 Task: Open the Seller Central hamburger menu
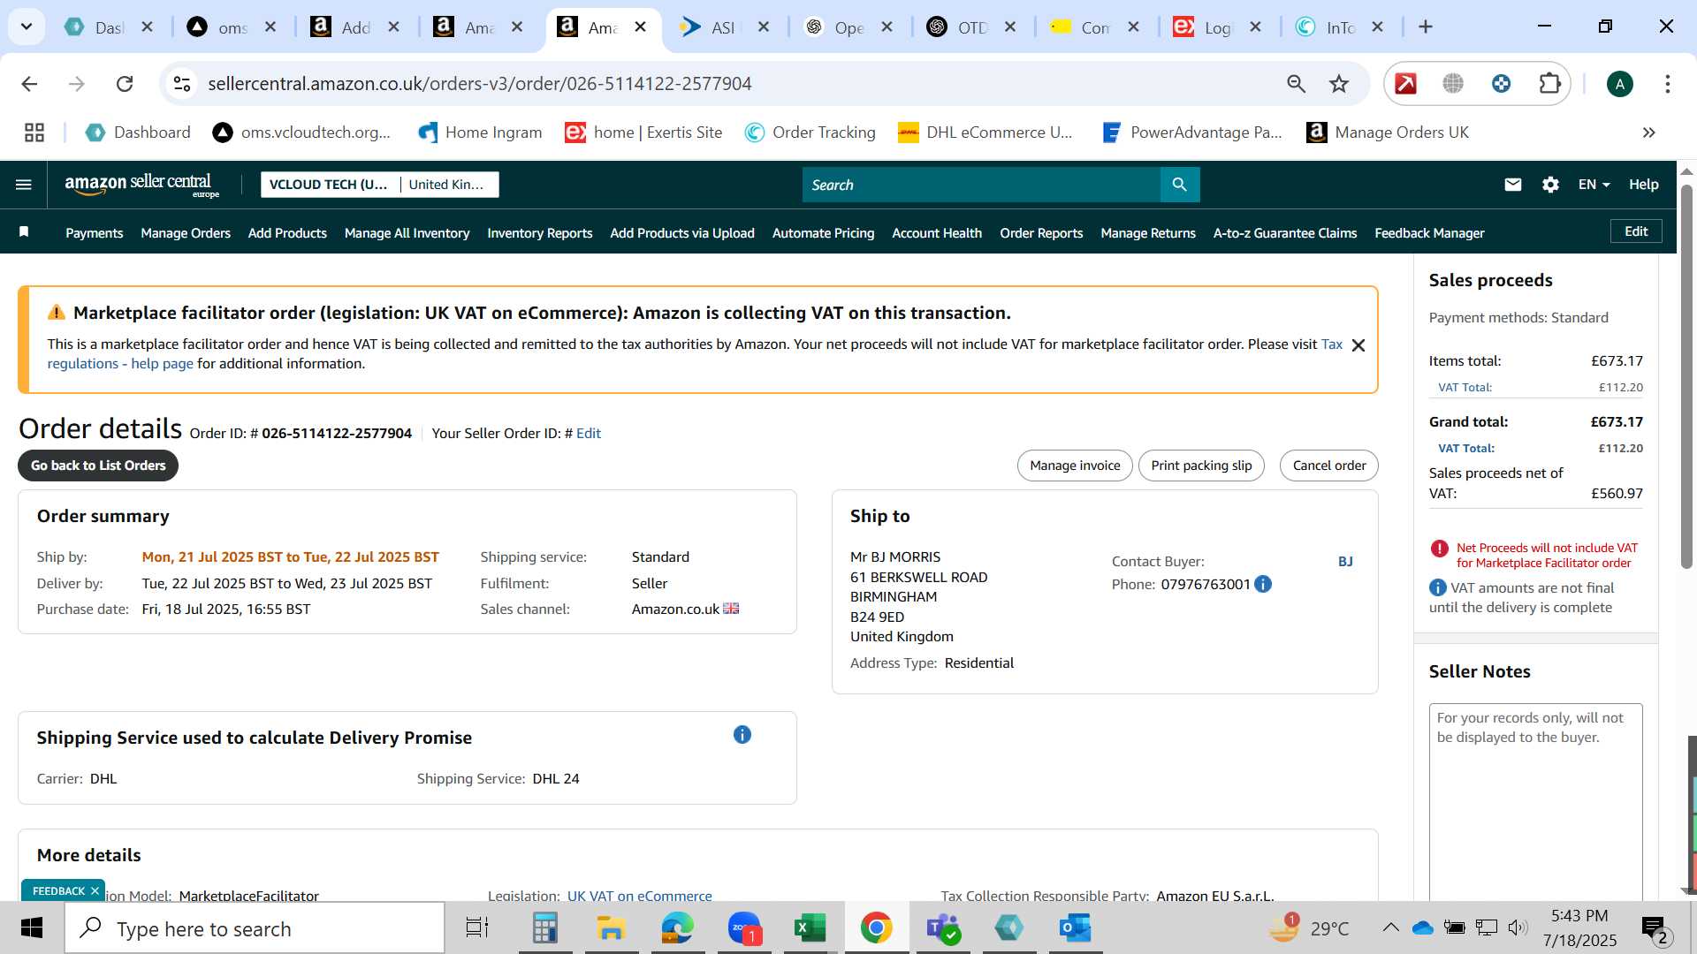[24, 185]
